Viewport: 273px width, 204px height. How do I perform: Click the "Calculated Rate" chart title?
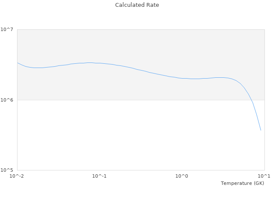click(137, 5)
